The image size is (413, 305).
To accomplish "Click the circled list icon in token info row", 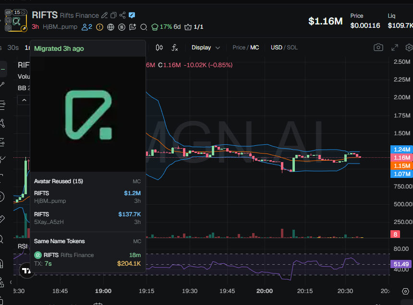I will pyautogui.click(x=121, y=27).
